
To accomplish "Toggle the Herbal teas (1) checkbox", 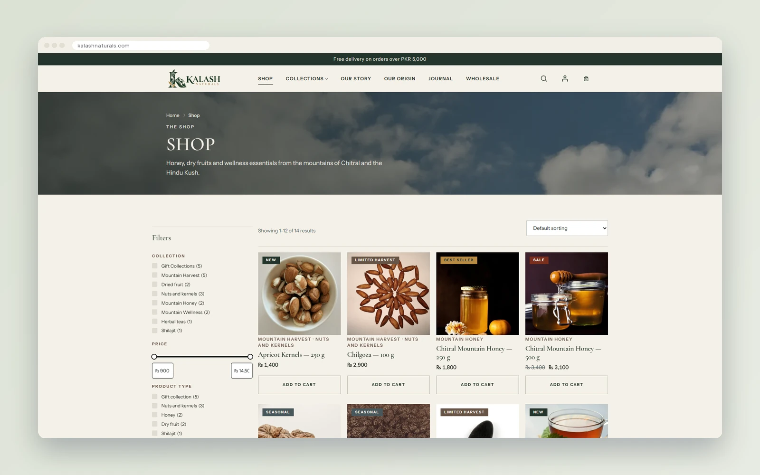I will pyautogui.click(x=155, y=322).
